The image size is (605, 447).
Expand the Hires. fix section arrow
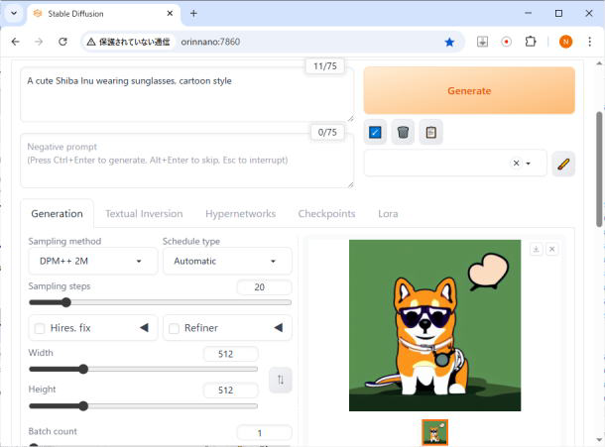click(x=144, y=328)
